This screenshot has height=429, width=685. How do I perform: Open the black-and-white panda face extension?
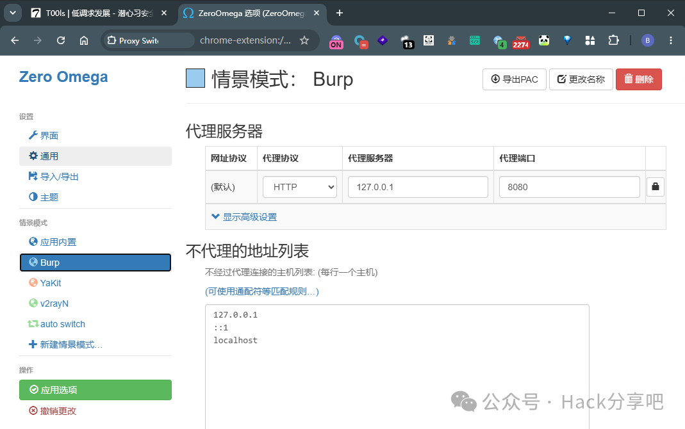coord(429,40)
